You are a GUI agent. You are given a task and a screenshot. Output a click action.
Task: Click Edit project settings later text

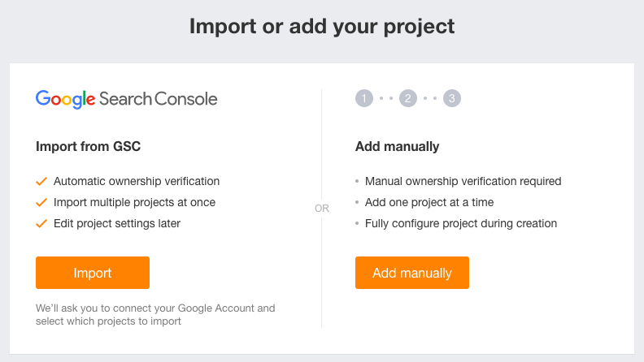tap(117, 223)
